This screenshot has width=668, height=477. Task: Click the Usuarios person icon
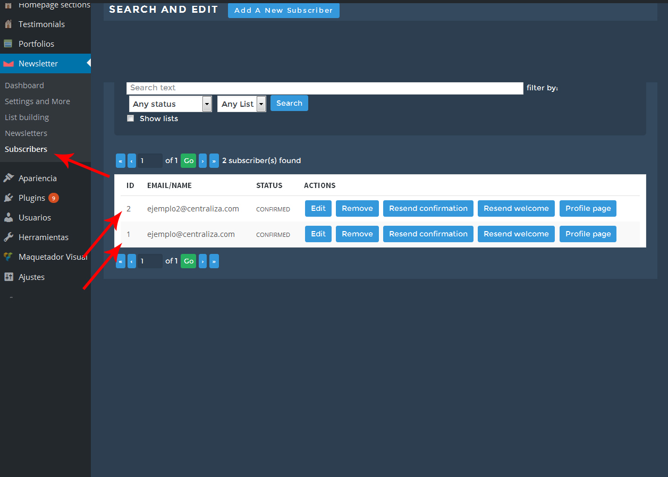8,218
